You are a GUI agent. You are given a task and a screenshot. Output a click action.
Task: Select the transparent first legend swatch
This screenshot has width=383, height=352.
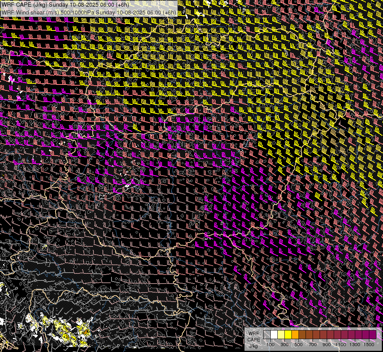pos(267,335)
